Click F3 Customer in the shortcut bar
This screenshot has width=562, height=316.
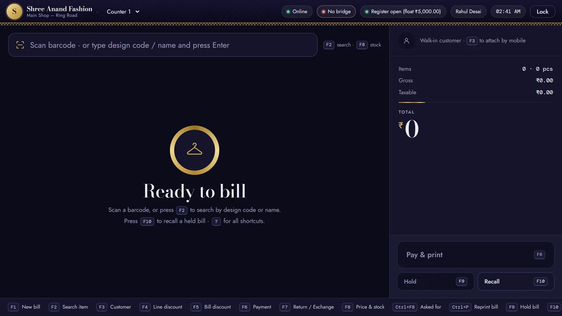pos(113,307)
